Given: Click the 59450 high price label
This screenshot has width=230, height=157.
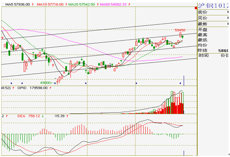Looking at the screenshot, I should coord(180,30).
